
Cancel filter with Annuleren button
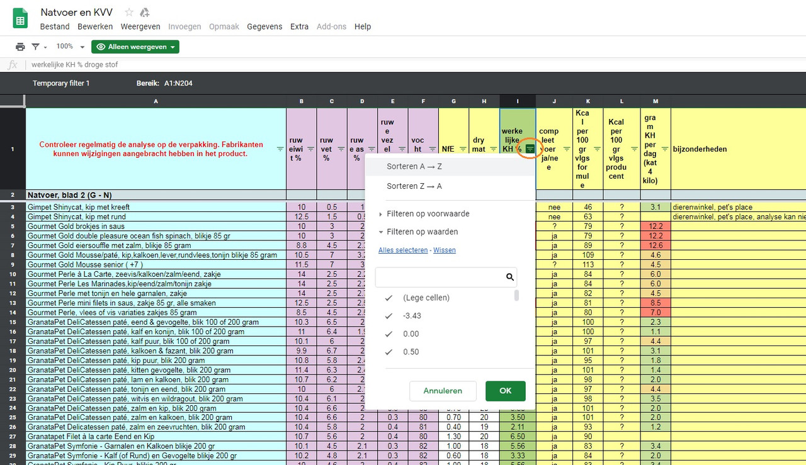[443, 391]
